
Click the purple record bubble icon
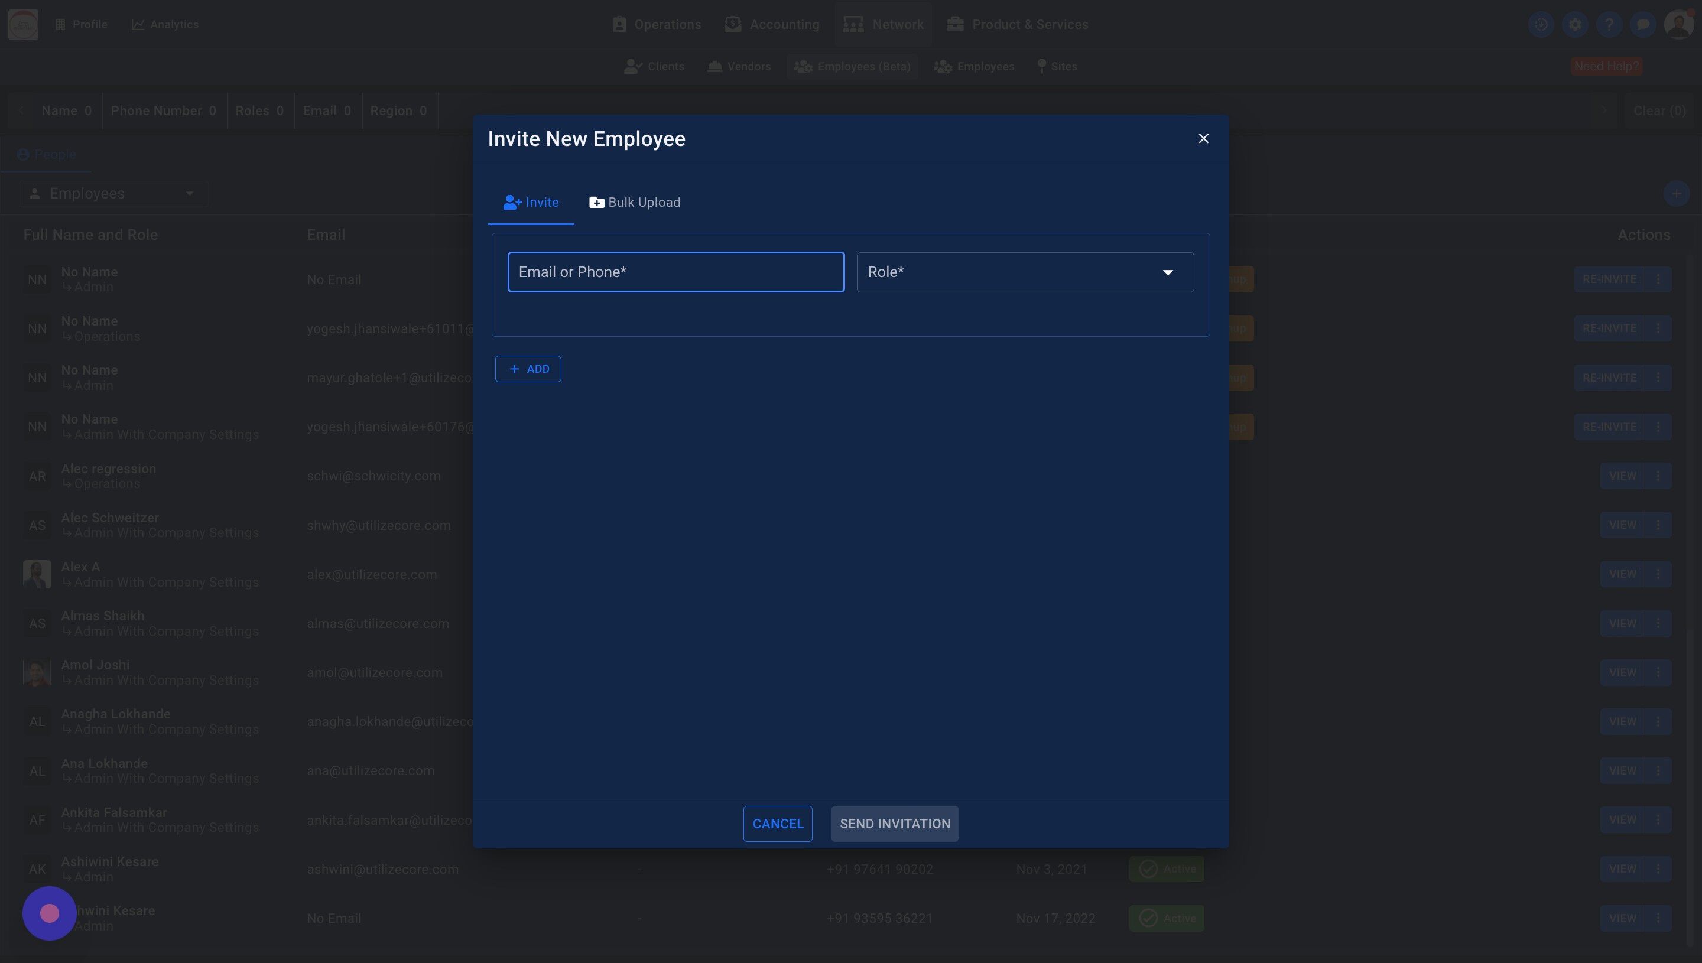[49, 913]
